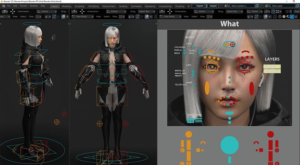300x165 pixels.
Task: Select the Move tool in the left viewport
Action: [13, 11]
